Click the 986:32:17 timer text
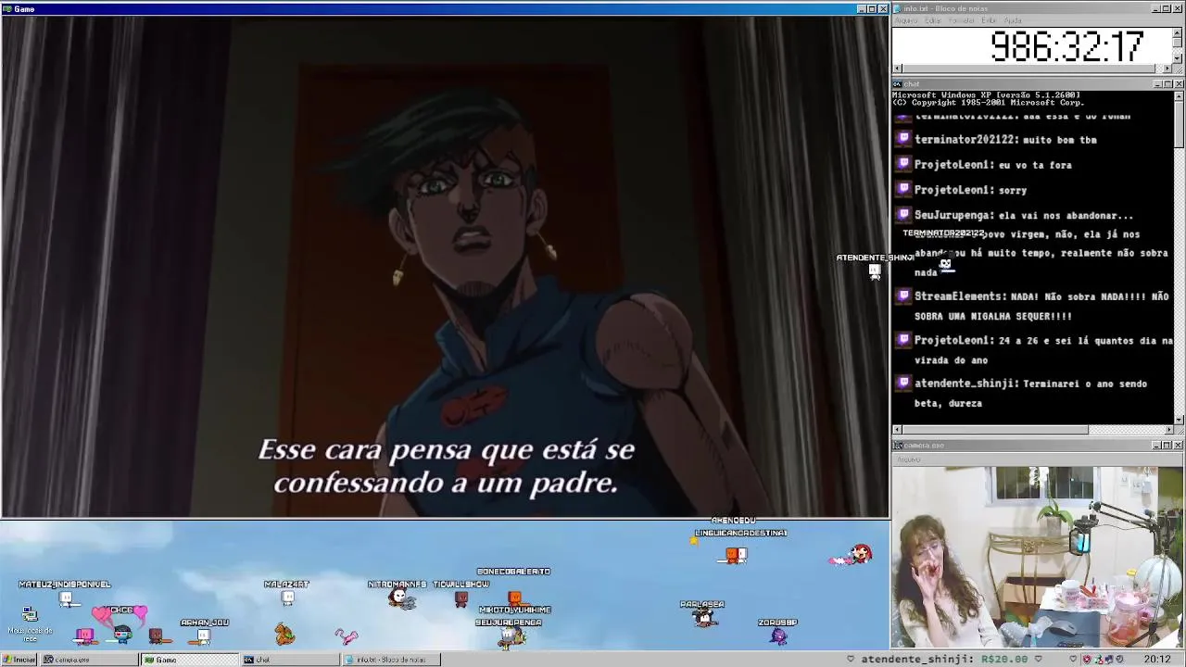The image size is (1186, 667). (1067, 46)
